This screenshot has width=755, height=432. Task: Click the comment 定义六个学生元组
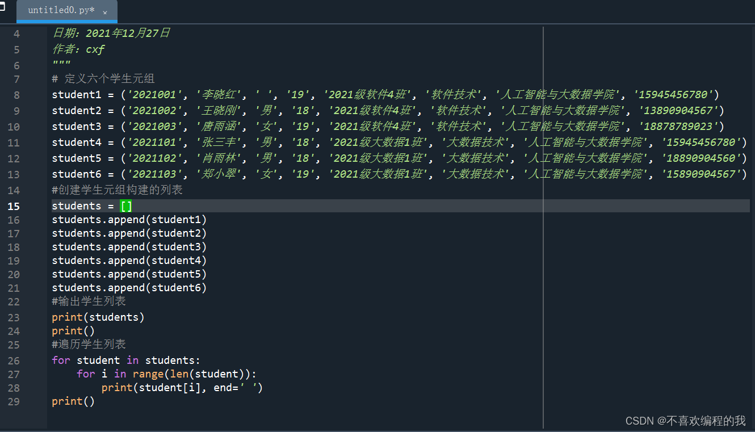110,78
